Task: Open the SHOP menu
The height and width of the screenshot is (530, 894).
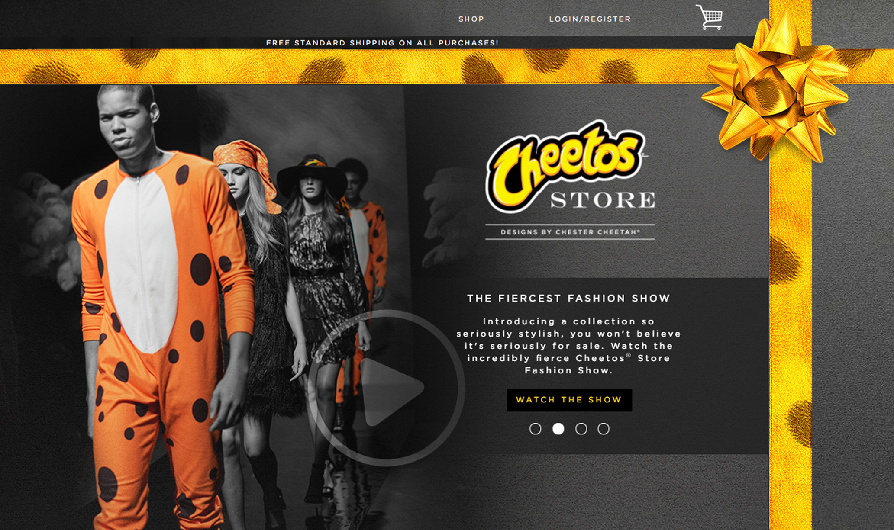Action: (471, 19)
